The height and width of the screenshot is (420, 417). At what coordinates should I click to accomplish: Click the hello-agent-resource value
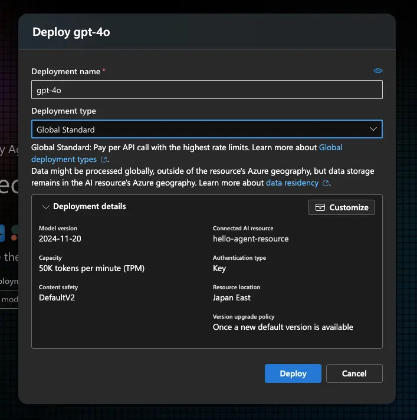pos(251,239)
